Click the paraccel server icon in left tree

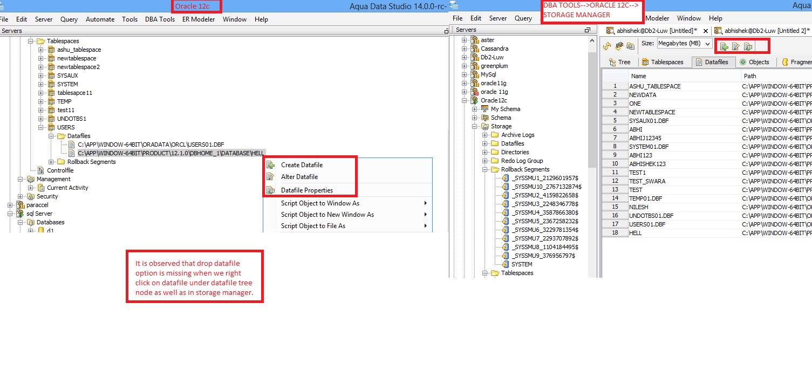21,205
